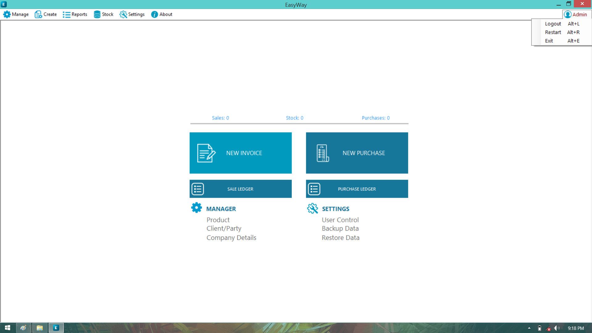Choose Restart in the Admin dropdown
This screenshot has height=333, width=592.
point(553,32)
